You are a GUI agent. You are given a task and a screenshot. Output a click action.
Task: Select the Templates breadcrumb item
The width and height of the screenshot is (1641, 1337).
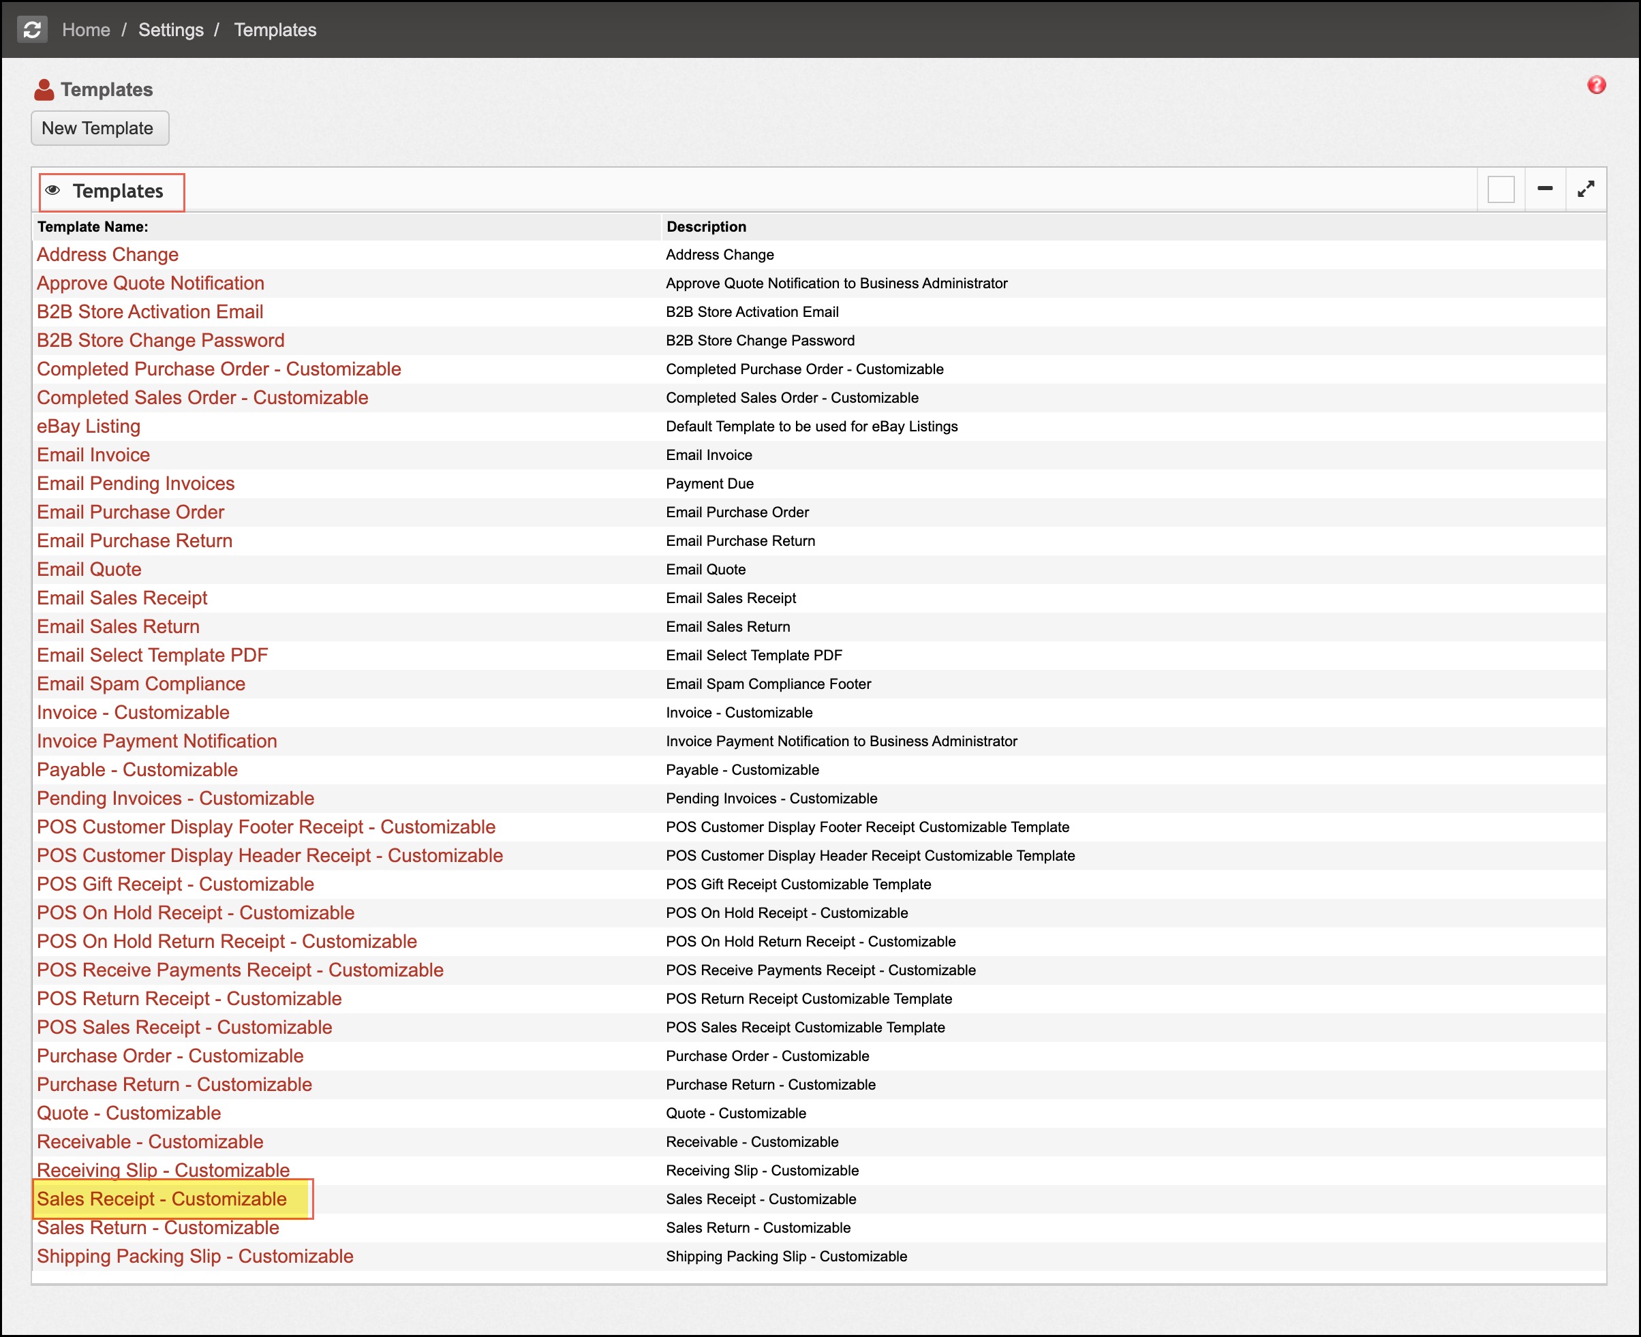(x=275, y=30)
